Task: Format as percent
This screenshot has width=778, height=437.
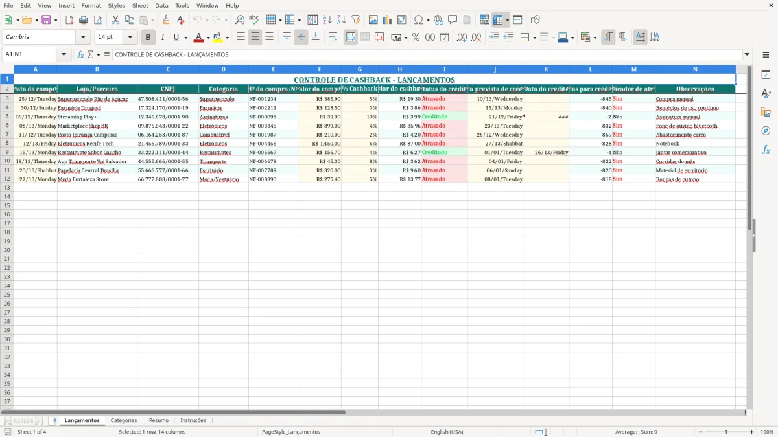Action: tap(416, 38)
